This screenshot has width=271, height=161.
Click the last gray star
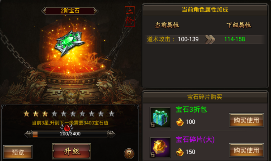[112, 114]
